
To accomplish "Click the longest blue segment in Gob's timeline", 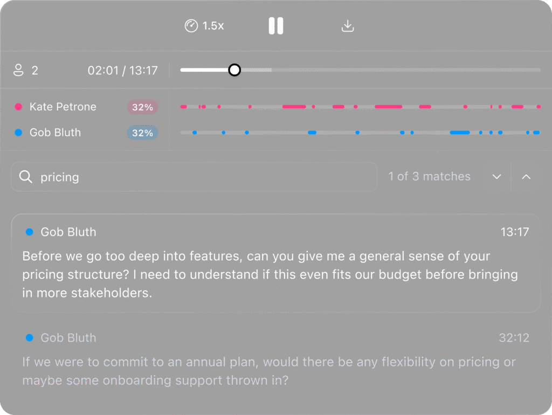I will point(460,132).
